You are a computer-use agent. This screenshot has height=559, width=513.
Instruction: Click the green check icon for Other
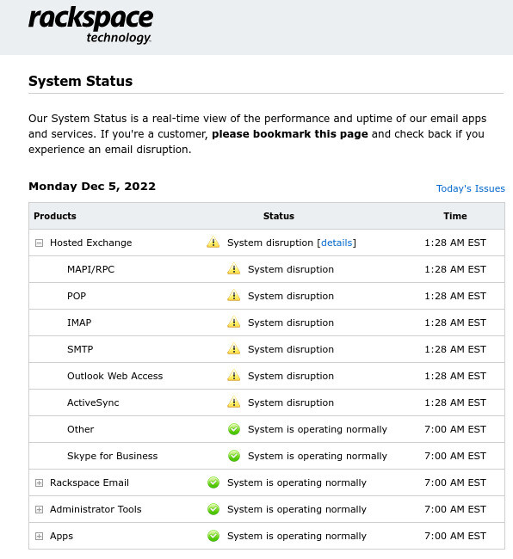point(234,429)
